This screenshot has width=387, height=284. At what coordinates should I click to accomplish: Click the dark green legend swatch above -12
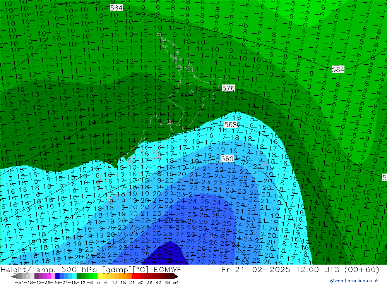coord(79,276)
